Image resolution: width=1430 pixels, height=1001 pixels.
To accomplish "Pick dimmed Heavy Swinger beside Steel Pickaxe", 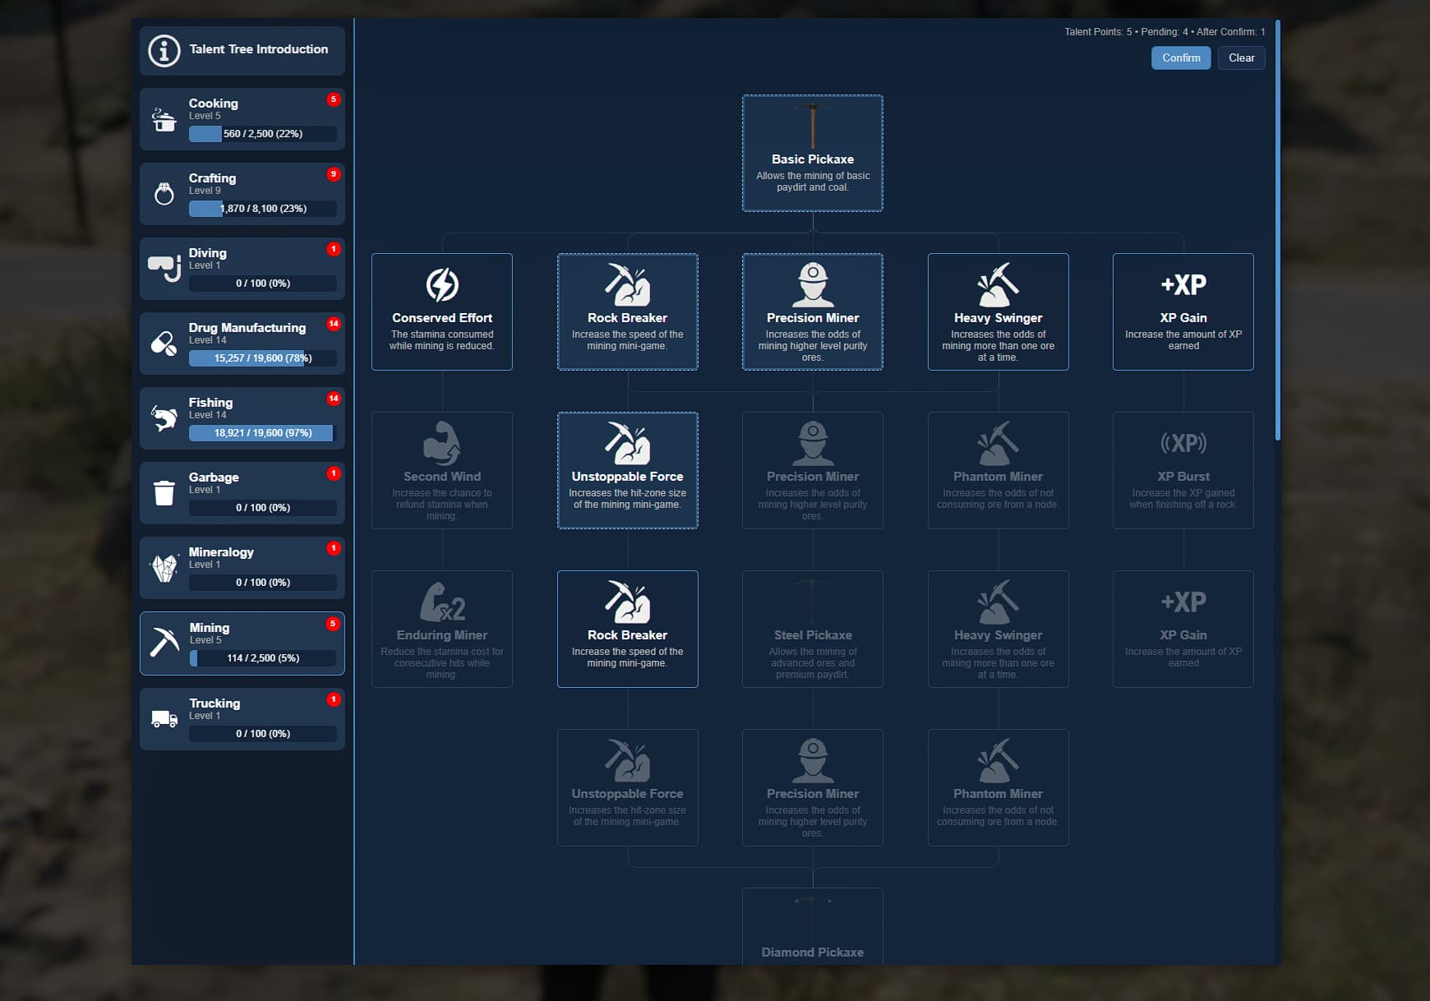I will point(999,629).
